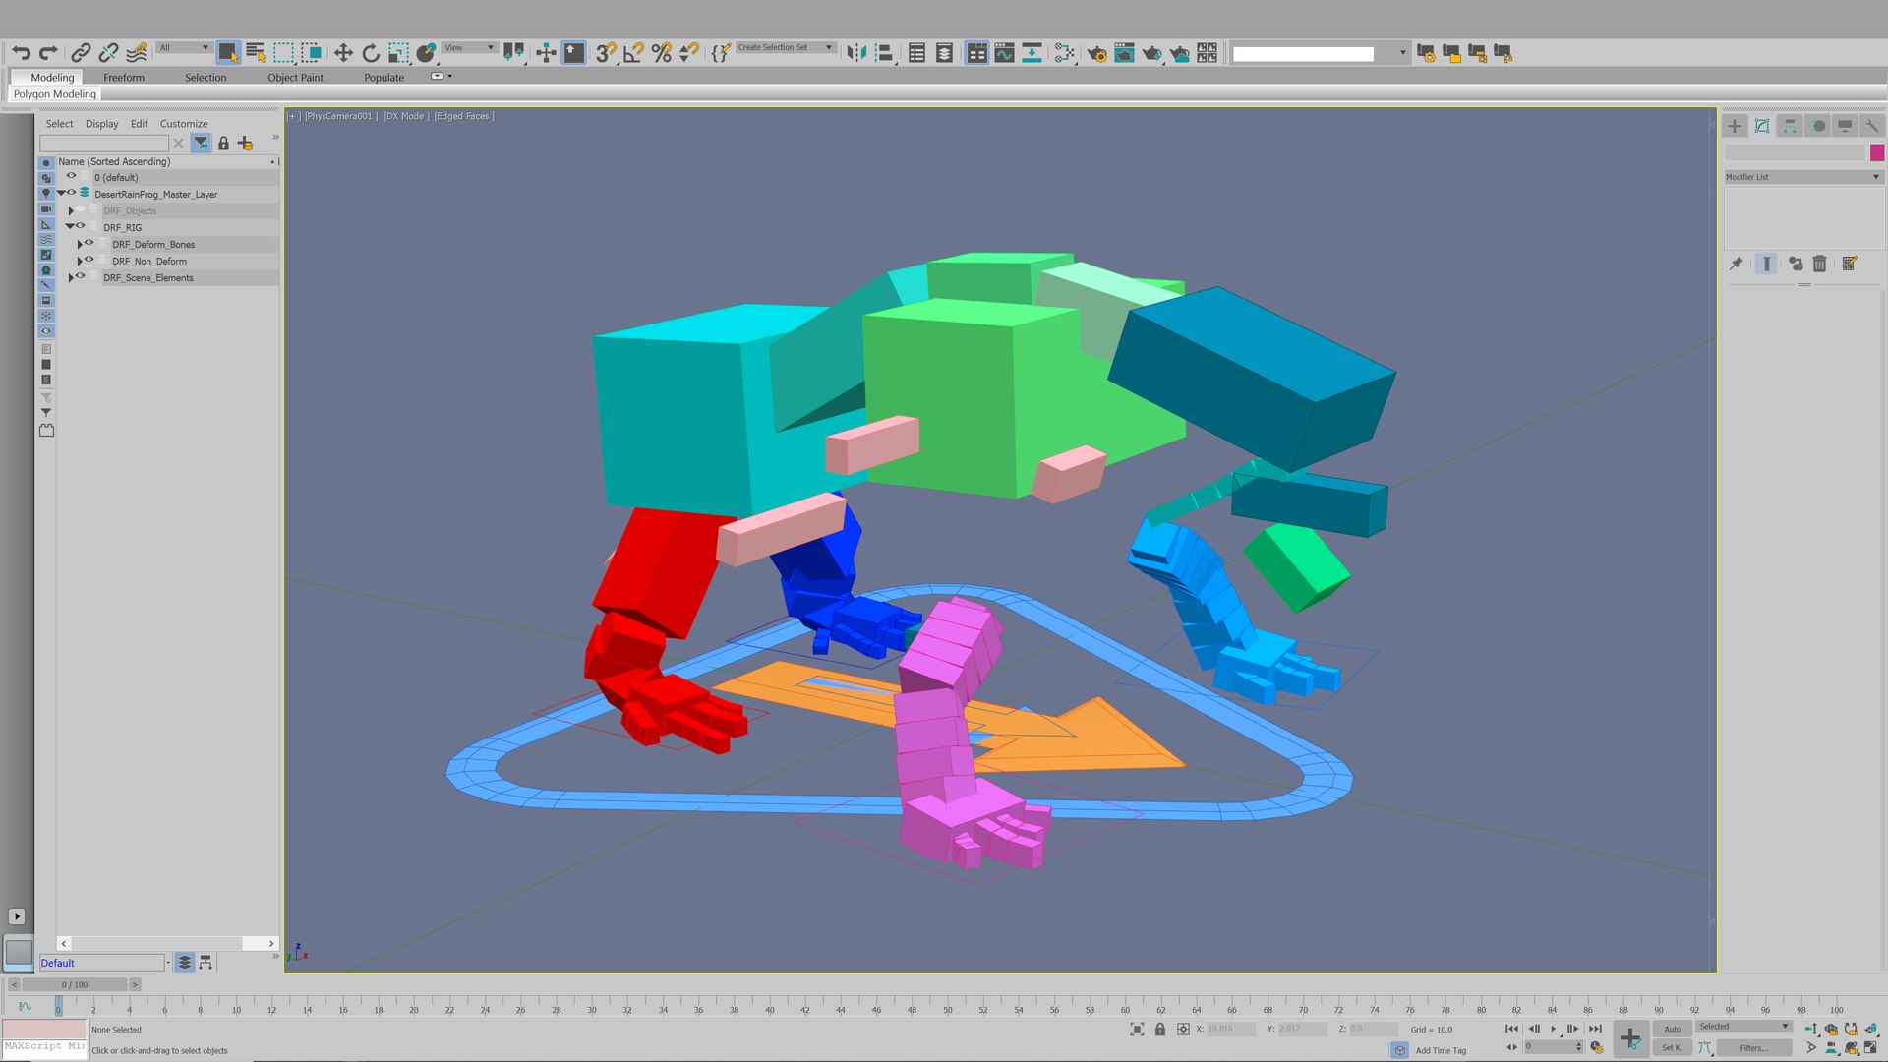
Task: Click the trash Remove Modifier icon
Action: pyautogui.click(x=1819, y=264)
